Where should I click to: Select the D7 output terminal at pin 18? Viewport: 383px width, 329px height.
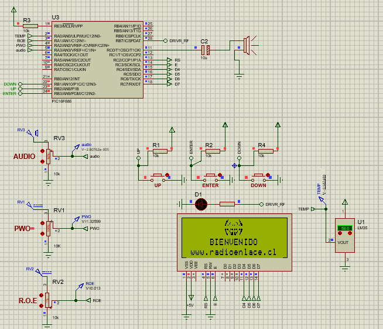[x=169, y=84]
